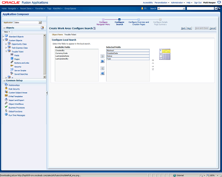Click the Back button
Image resolution: width=222 pixels, height=177 pixels.
click(183, 28)
